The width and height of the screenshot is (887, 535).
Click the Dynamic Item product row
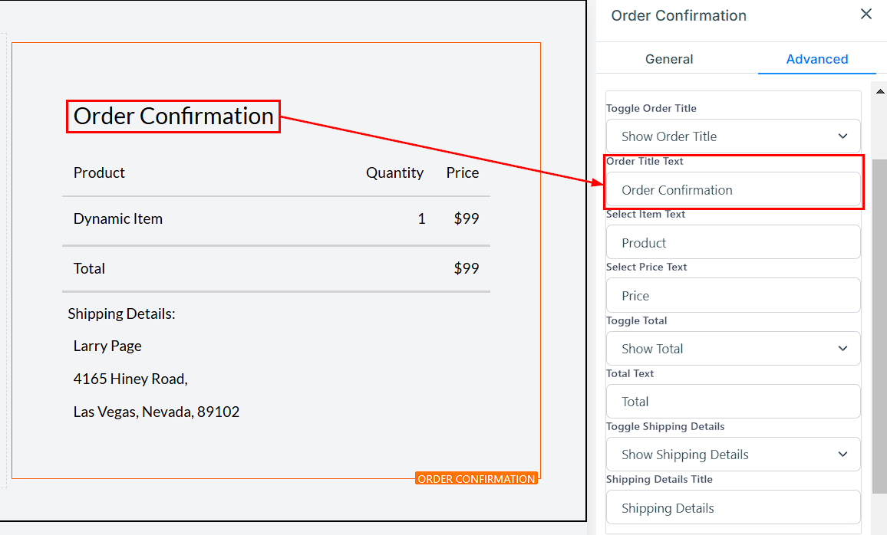[x=118, y=219]
